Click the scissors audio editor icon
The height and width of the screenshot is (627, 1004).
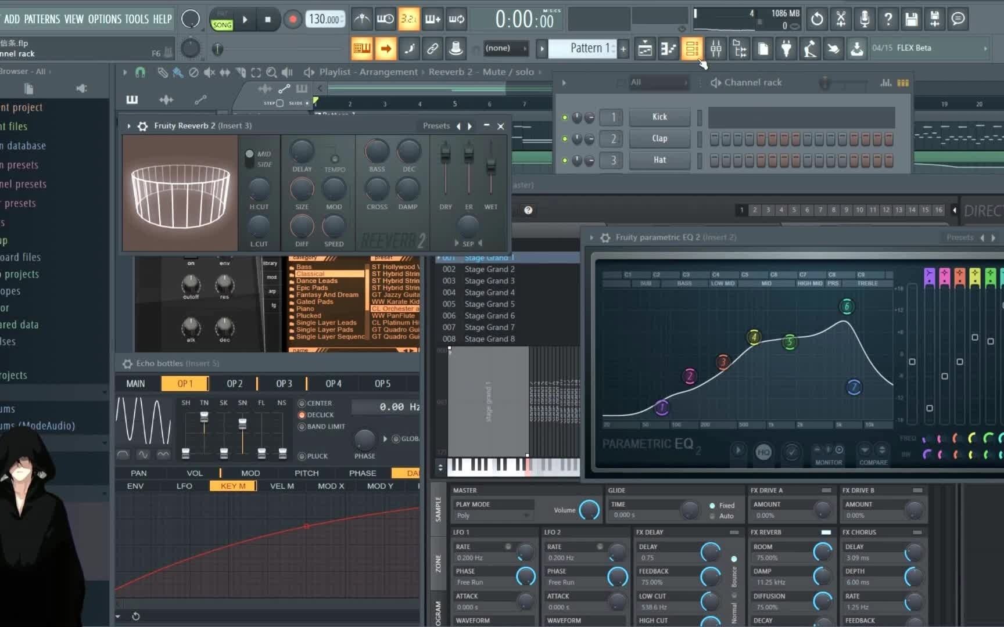coord(841,19)
